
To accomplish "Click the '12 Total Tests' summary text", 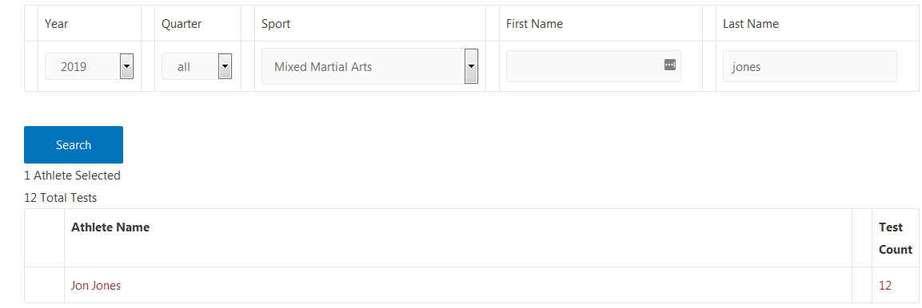I will (x=61, y=198).
